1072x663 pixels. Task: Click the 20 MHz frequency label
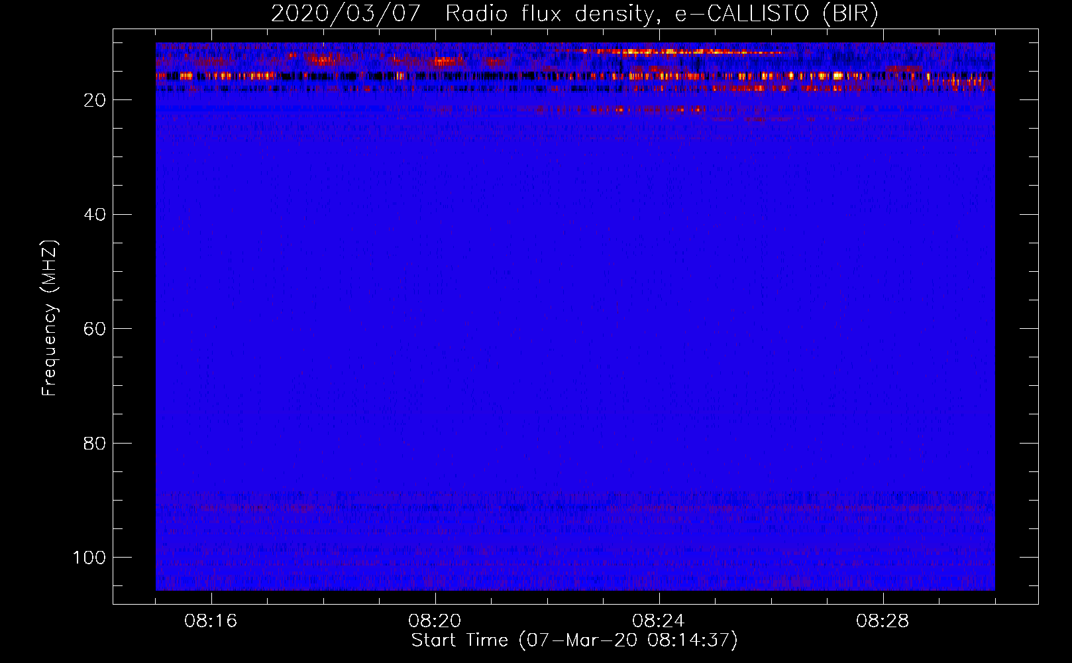(95, 100)
